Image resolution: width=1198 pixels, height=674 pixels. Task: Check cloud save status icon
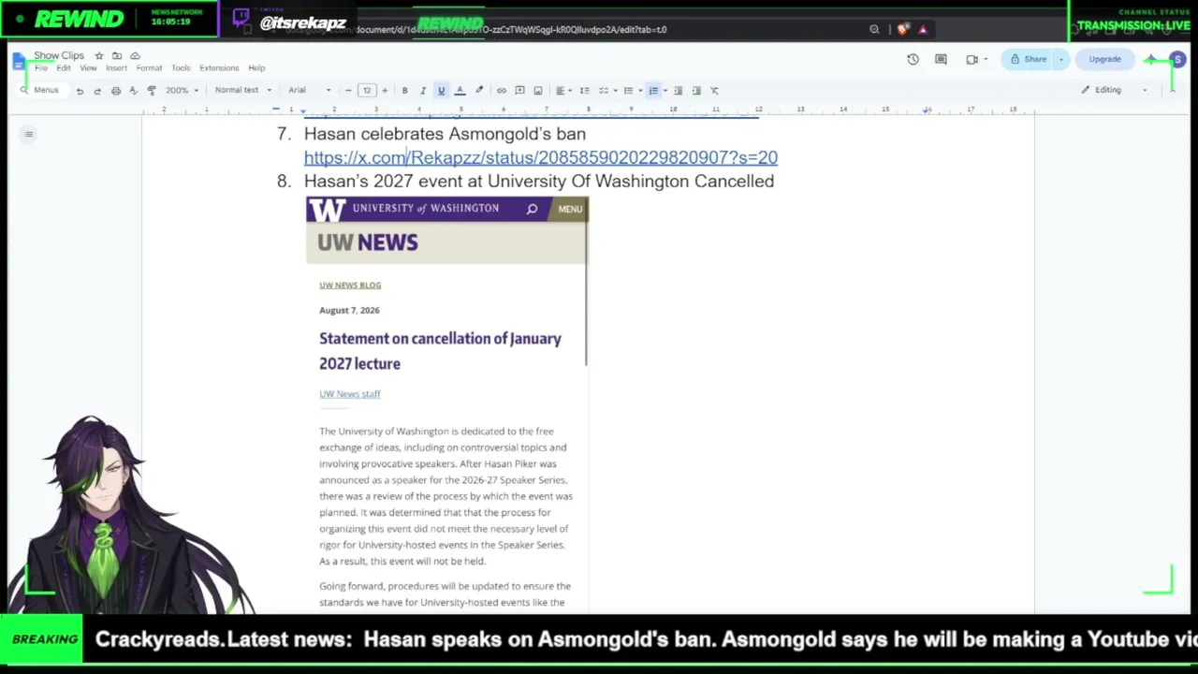[x=135, y=56]
